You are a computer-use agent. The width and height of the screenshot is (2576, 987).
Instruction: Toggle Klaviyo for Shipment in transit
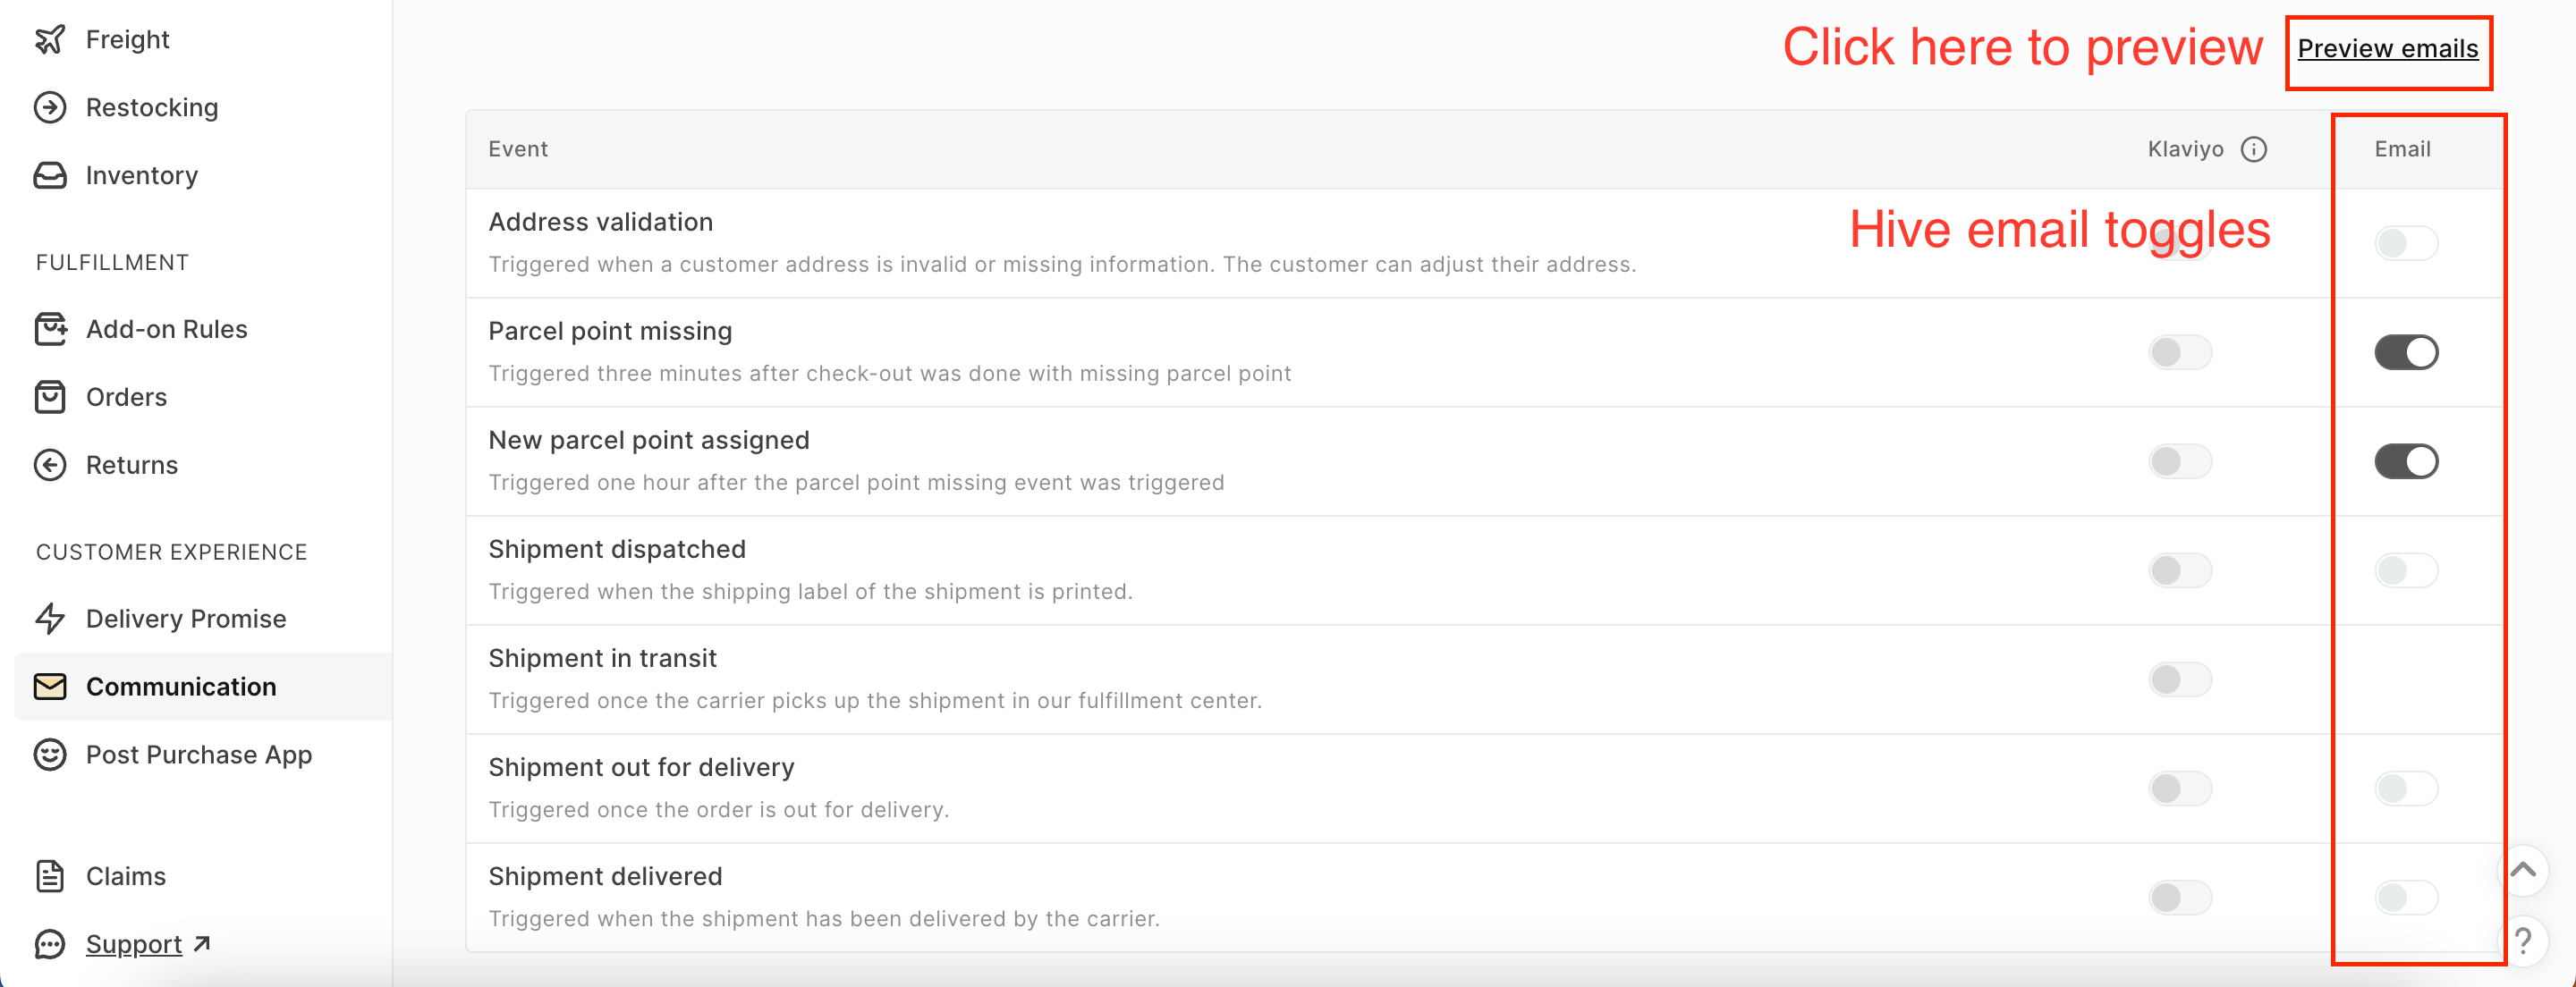(2180, 679)
